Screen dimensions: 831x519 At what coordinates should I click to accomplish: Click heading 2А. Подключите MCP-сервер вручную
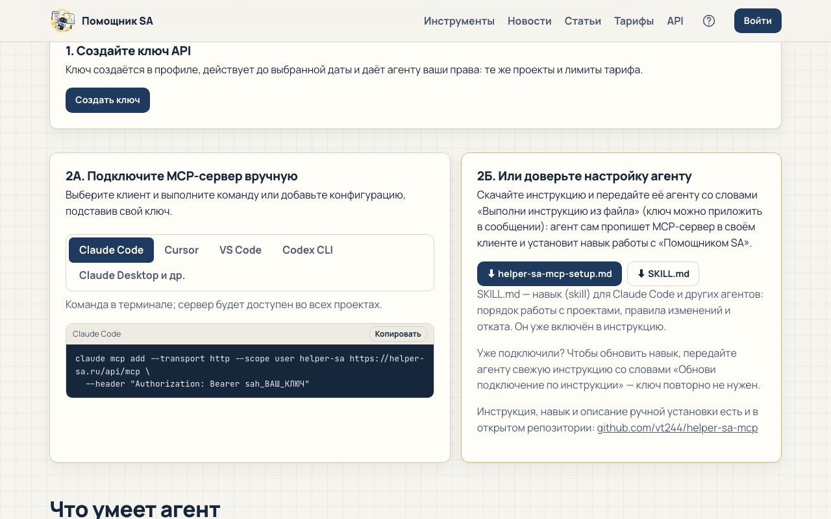click(182, 176)
